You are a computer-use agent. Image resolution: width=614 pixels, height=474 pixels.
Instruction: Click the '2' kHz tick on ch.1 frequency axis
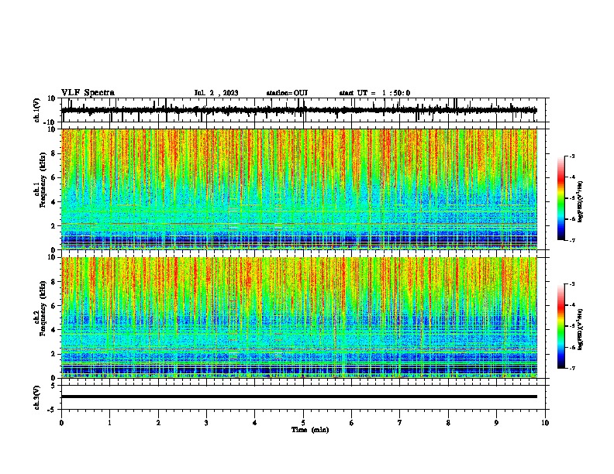pos(53,226)
